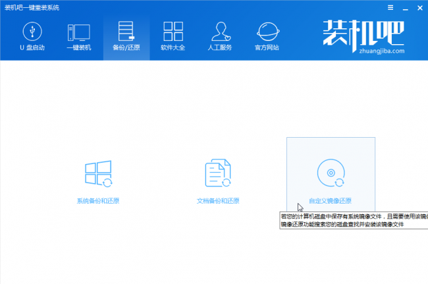Viewport: 428px width, 284px height.
Task: Open the 软件大全 grid icon
Action: coord(173,31)
